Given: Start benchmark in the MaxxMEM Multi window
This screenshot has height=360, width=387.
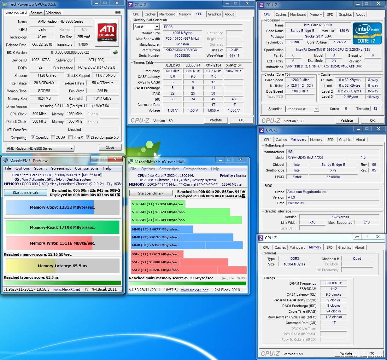Looking at the screenshot, I should [x=151, y=193].
